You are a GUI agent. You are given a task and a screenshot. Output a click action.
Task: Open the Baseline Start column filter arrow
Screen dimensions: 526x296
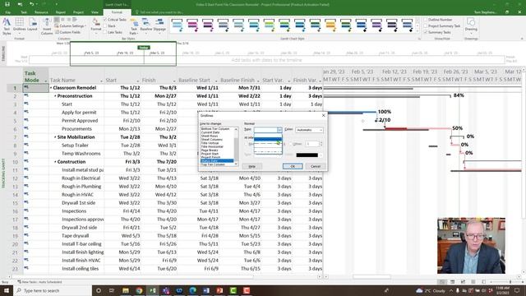pyautogui.click(x=215, y=81)
